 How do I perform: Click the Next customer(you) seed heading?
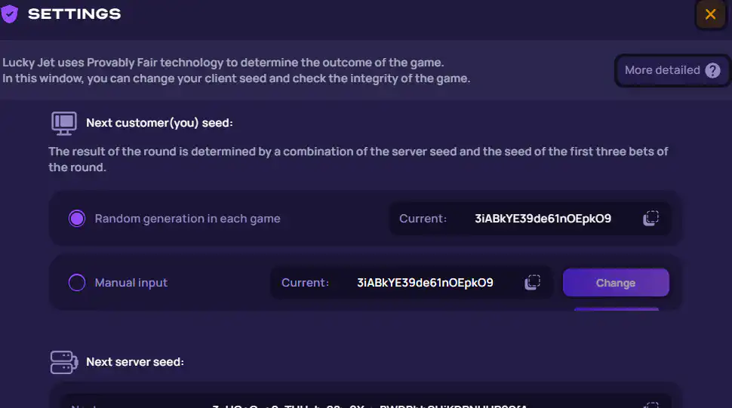click(159, 123)
